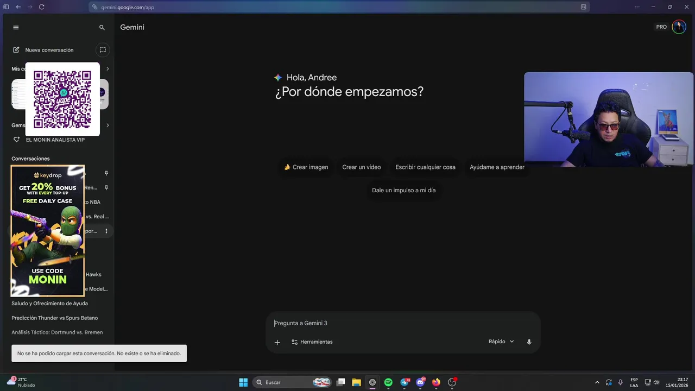The image size is (695, 391).
Task: Open 'Saludo y Ofrecimiento de Ayuda' conversation
Action: (x=49, y=304)
